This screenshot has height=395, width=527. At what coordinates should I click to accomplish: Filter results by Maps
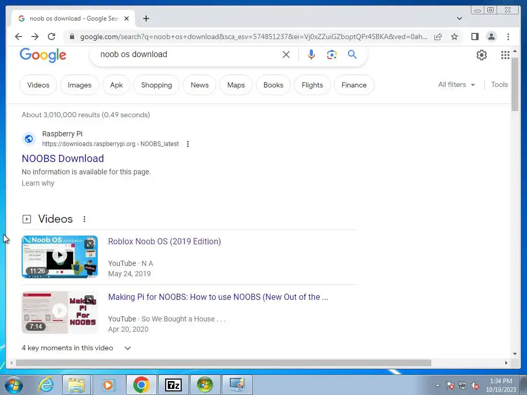click(x=236, y=85)
